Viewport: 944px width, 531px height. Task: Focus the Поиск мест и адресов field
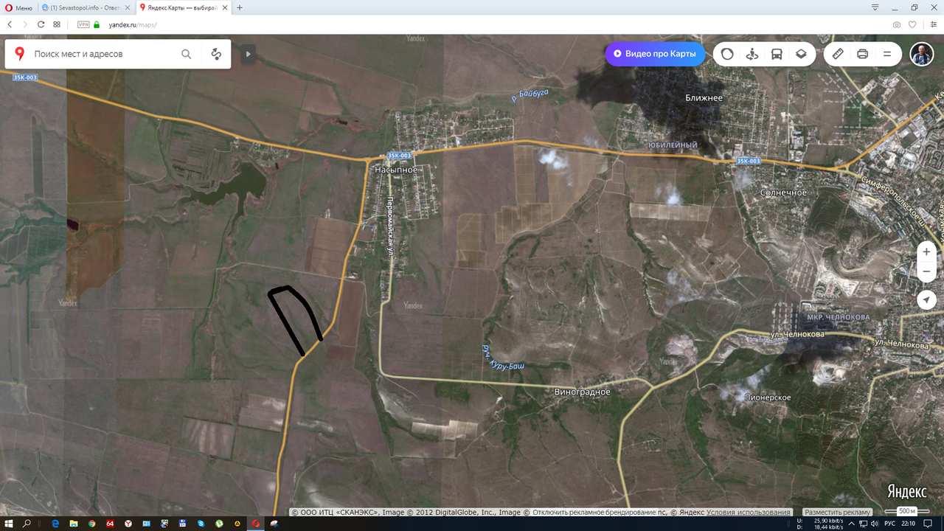[x=103, y=54]
